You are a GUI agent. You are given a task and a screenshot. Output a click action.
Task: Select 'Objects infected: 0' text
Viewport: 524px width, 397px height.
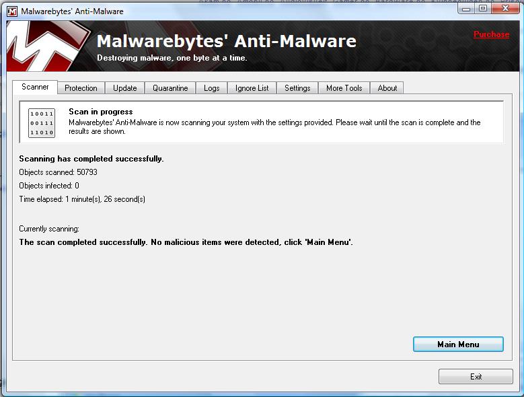(49, 186)
